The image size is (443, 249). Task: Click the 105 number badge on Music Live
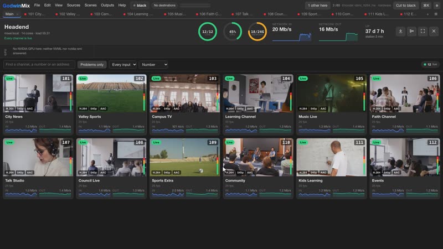[x=359, y=79]
